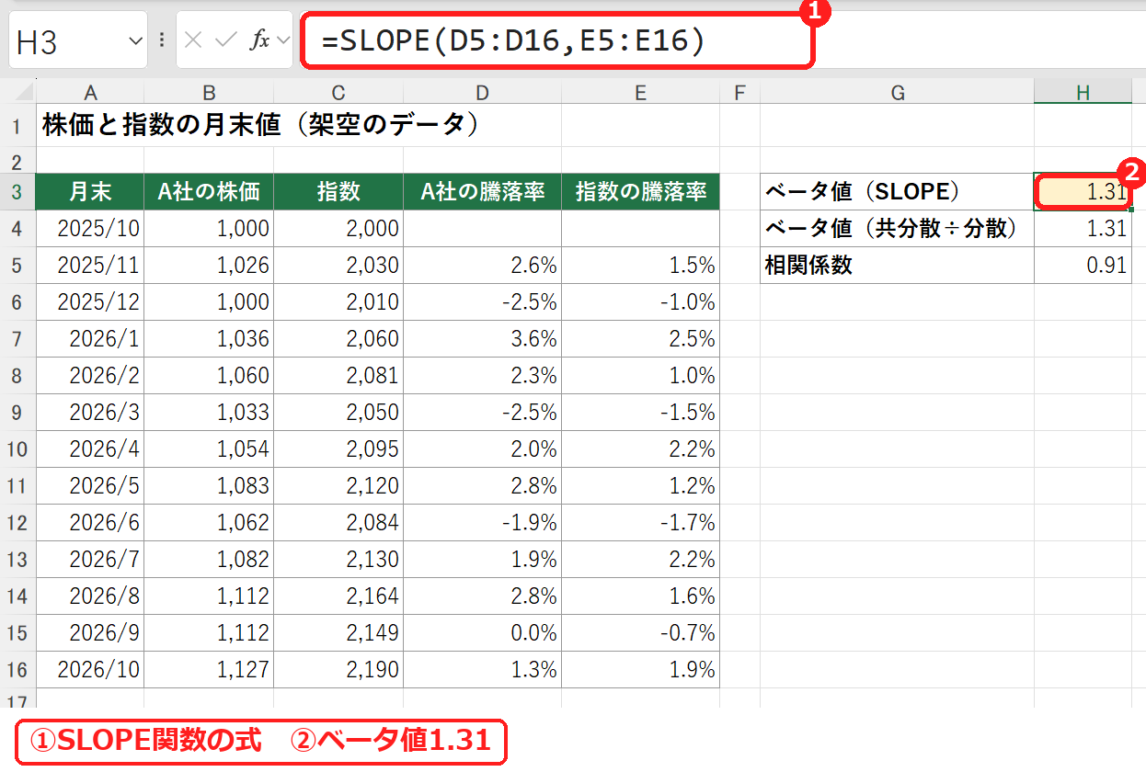This screenshot has width=1146, height=772.
Task: Select the date cell 2026/5
Action: click(90, 485)
